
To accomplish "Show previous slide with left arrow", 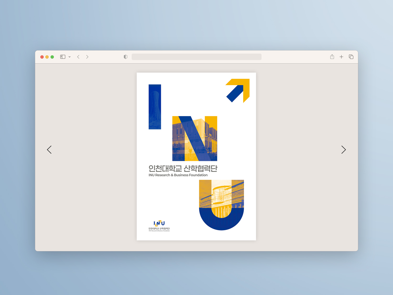I will tap(49, 150).
